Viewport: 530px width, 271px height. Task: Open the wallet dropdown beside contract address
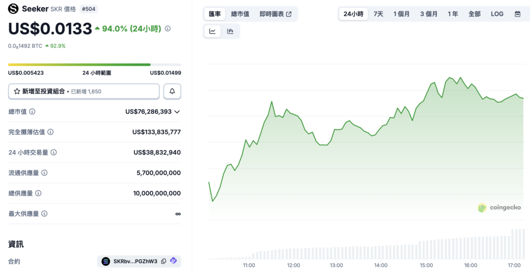pyautogui.click(x=173, y=261)
